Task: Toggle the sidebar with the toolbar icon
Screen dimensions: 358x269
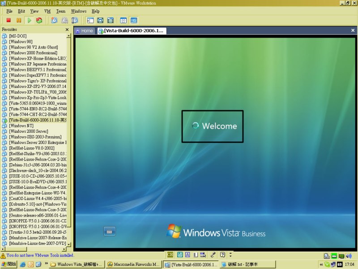Action: (x=90, y=20)
